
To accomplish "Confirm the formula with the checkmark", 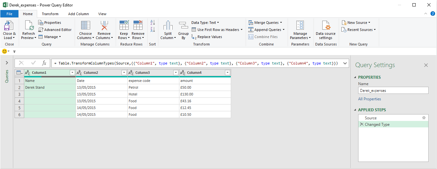I will (x=33, y=63).
